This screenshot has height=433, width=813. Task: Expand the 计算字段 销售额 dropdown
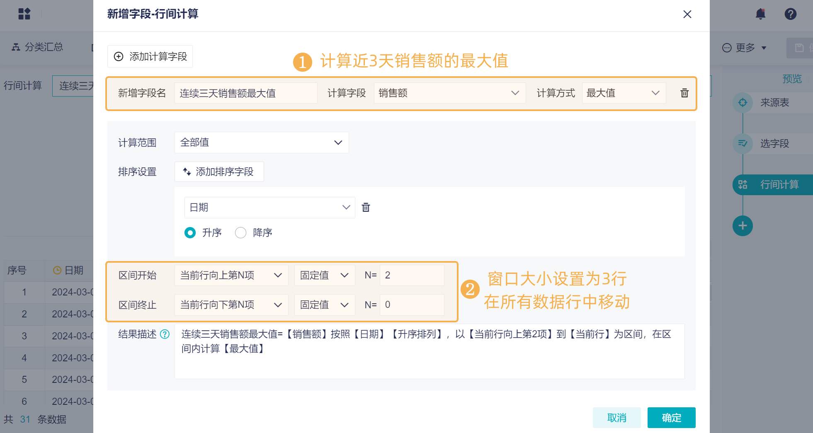click(449, 93)
